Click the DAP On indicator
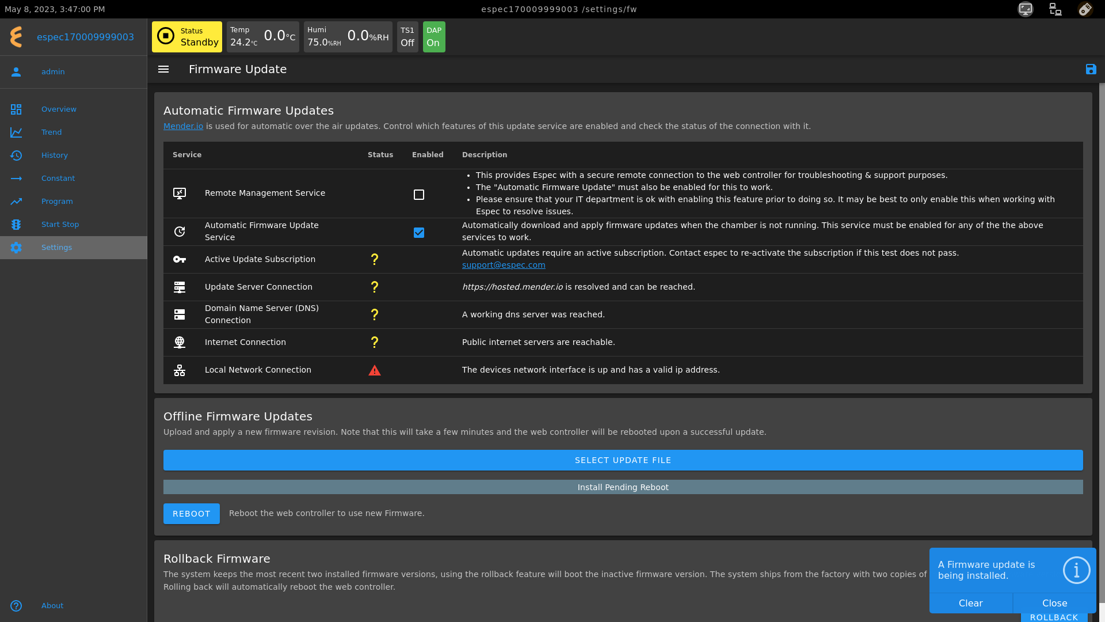This screenshot has height=622, width=1105. coord(433,37)
